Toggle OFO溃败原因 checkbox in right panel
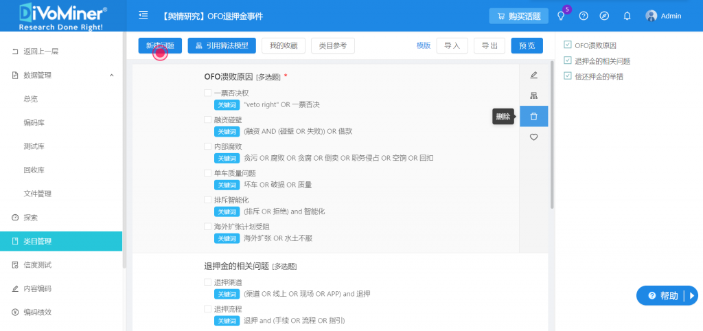 pos(568,45)
